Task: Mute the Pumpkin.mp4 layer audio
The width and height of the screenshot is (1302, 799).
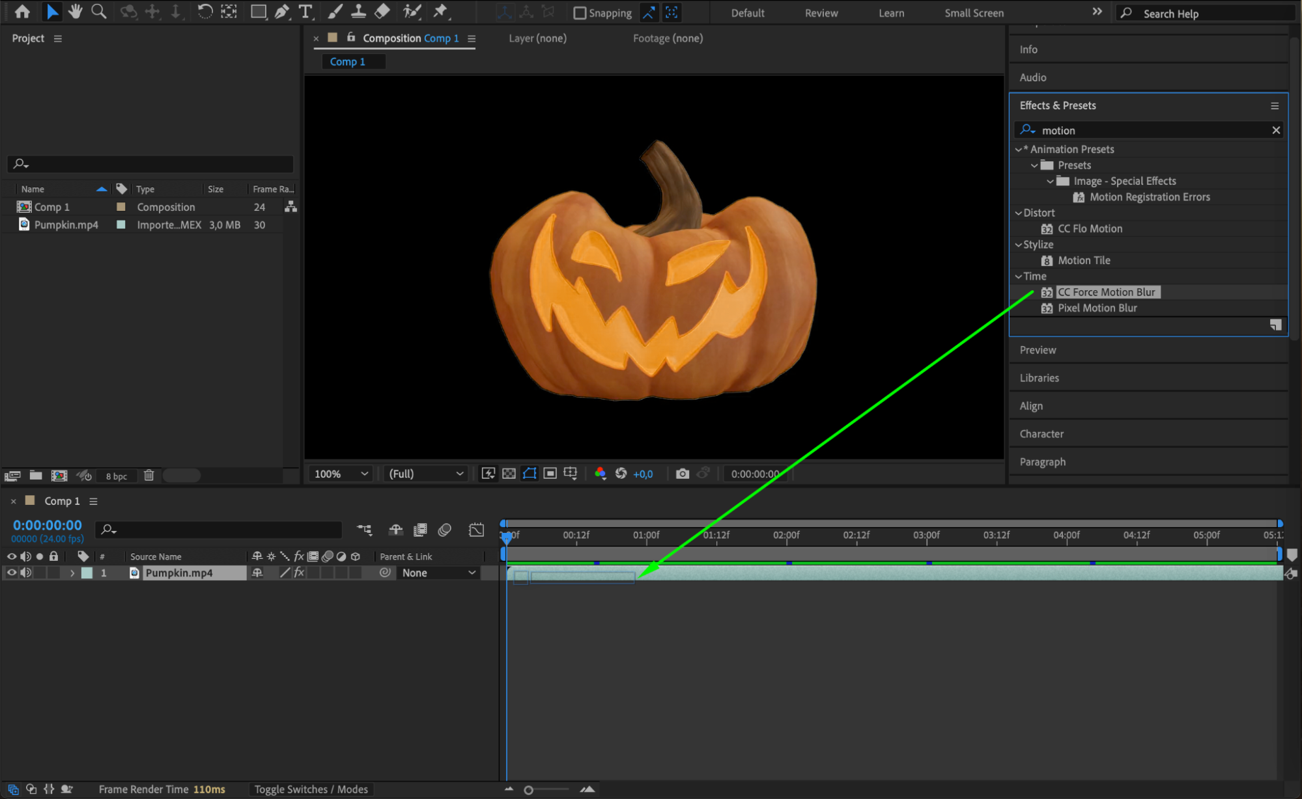Action: pyautogui.click(x=25, y=573)
